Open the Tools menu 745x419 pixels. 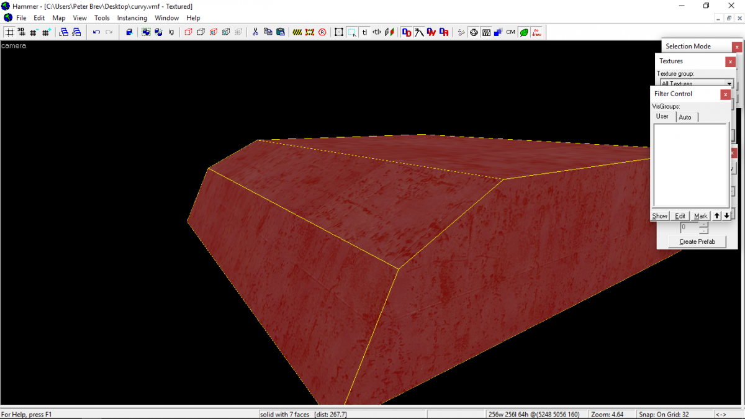(102, 18)
